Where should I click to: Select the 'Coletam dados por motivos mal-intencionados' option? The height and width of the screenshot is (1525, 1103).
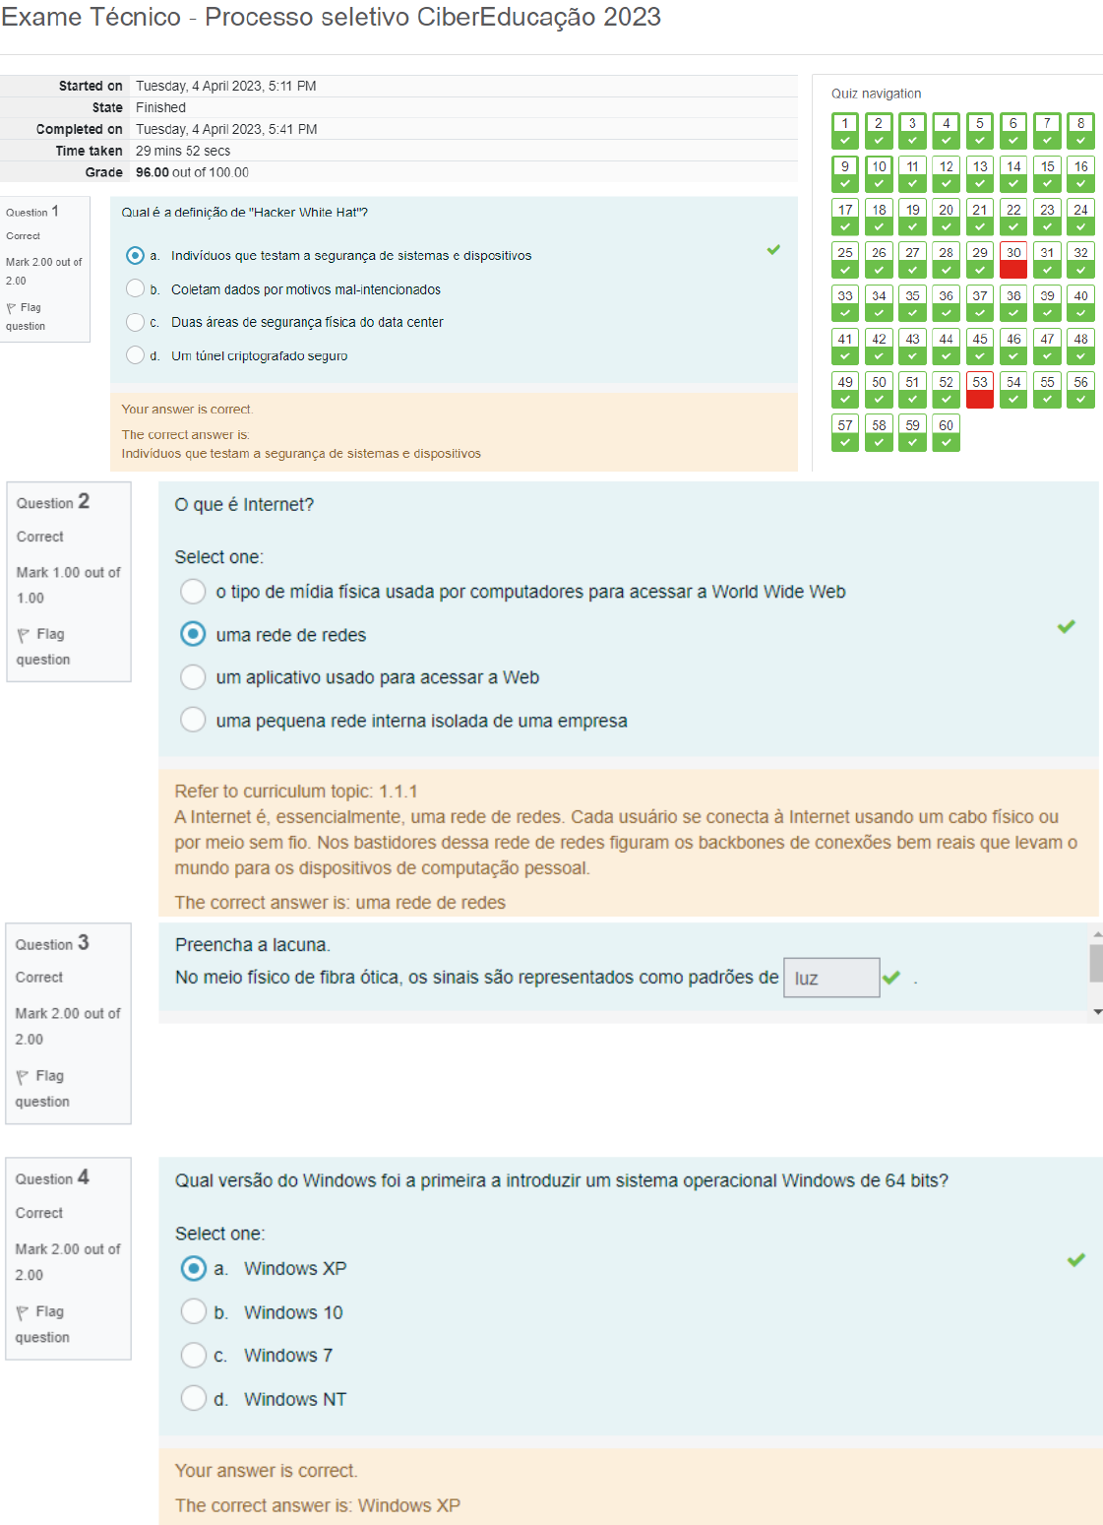[136, 288]
